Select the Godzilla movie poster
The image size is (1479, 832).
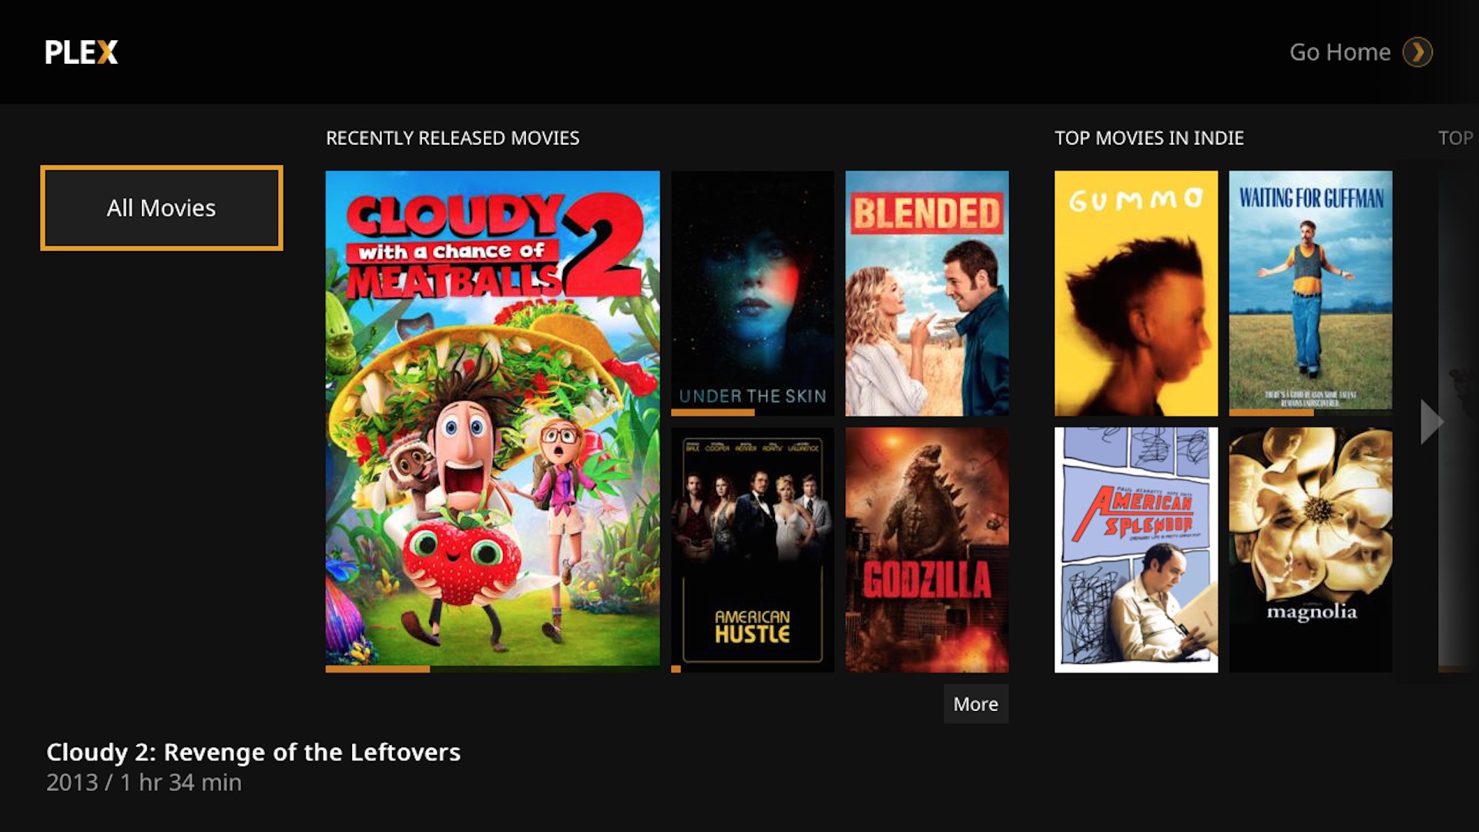pyautogui.click(x=927, y=550)
